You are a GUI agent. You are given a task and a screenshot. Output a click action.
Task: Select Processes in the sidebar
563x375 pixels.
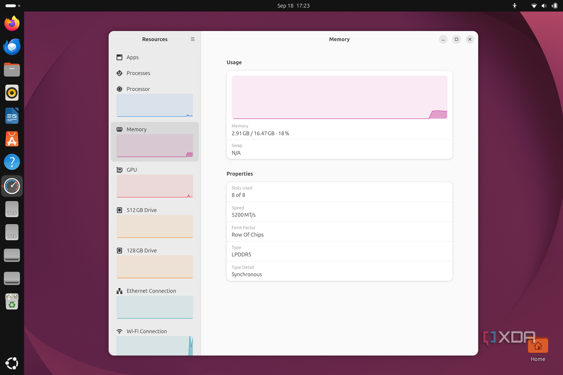(155, 73)
